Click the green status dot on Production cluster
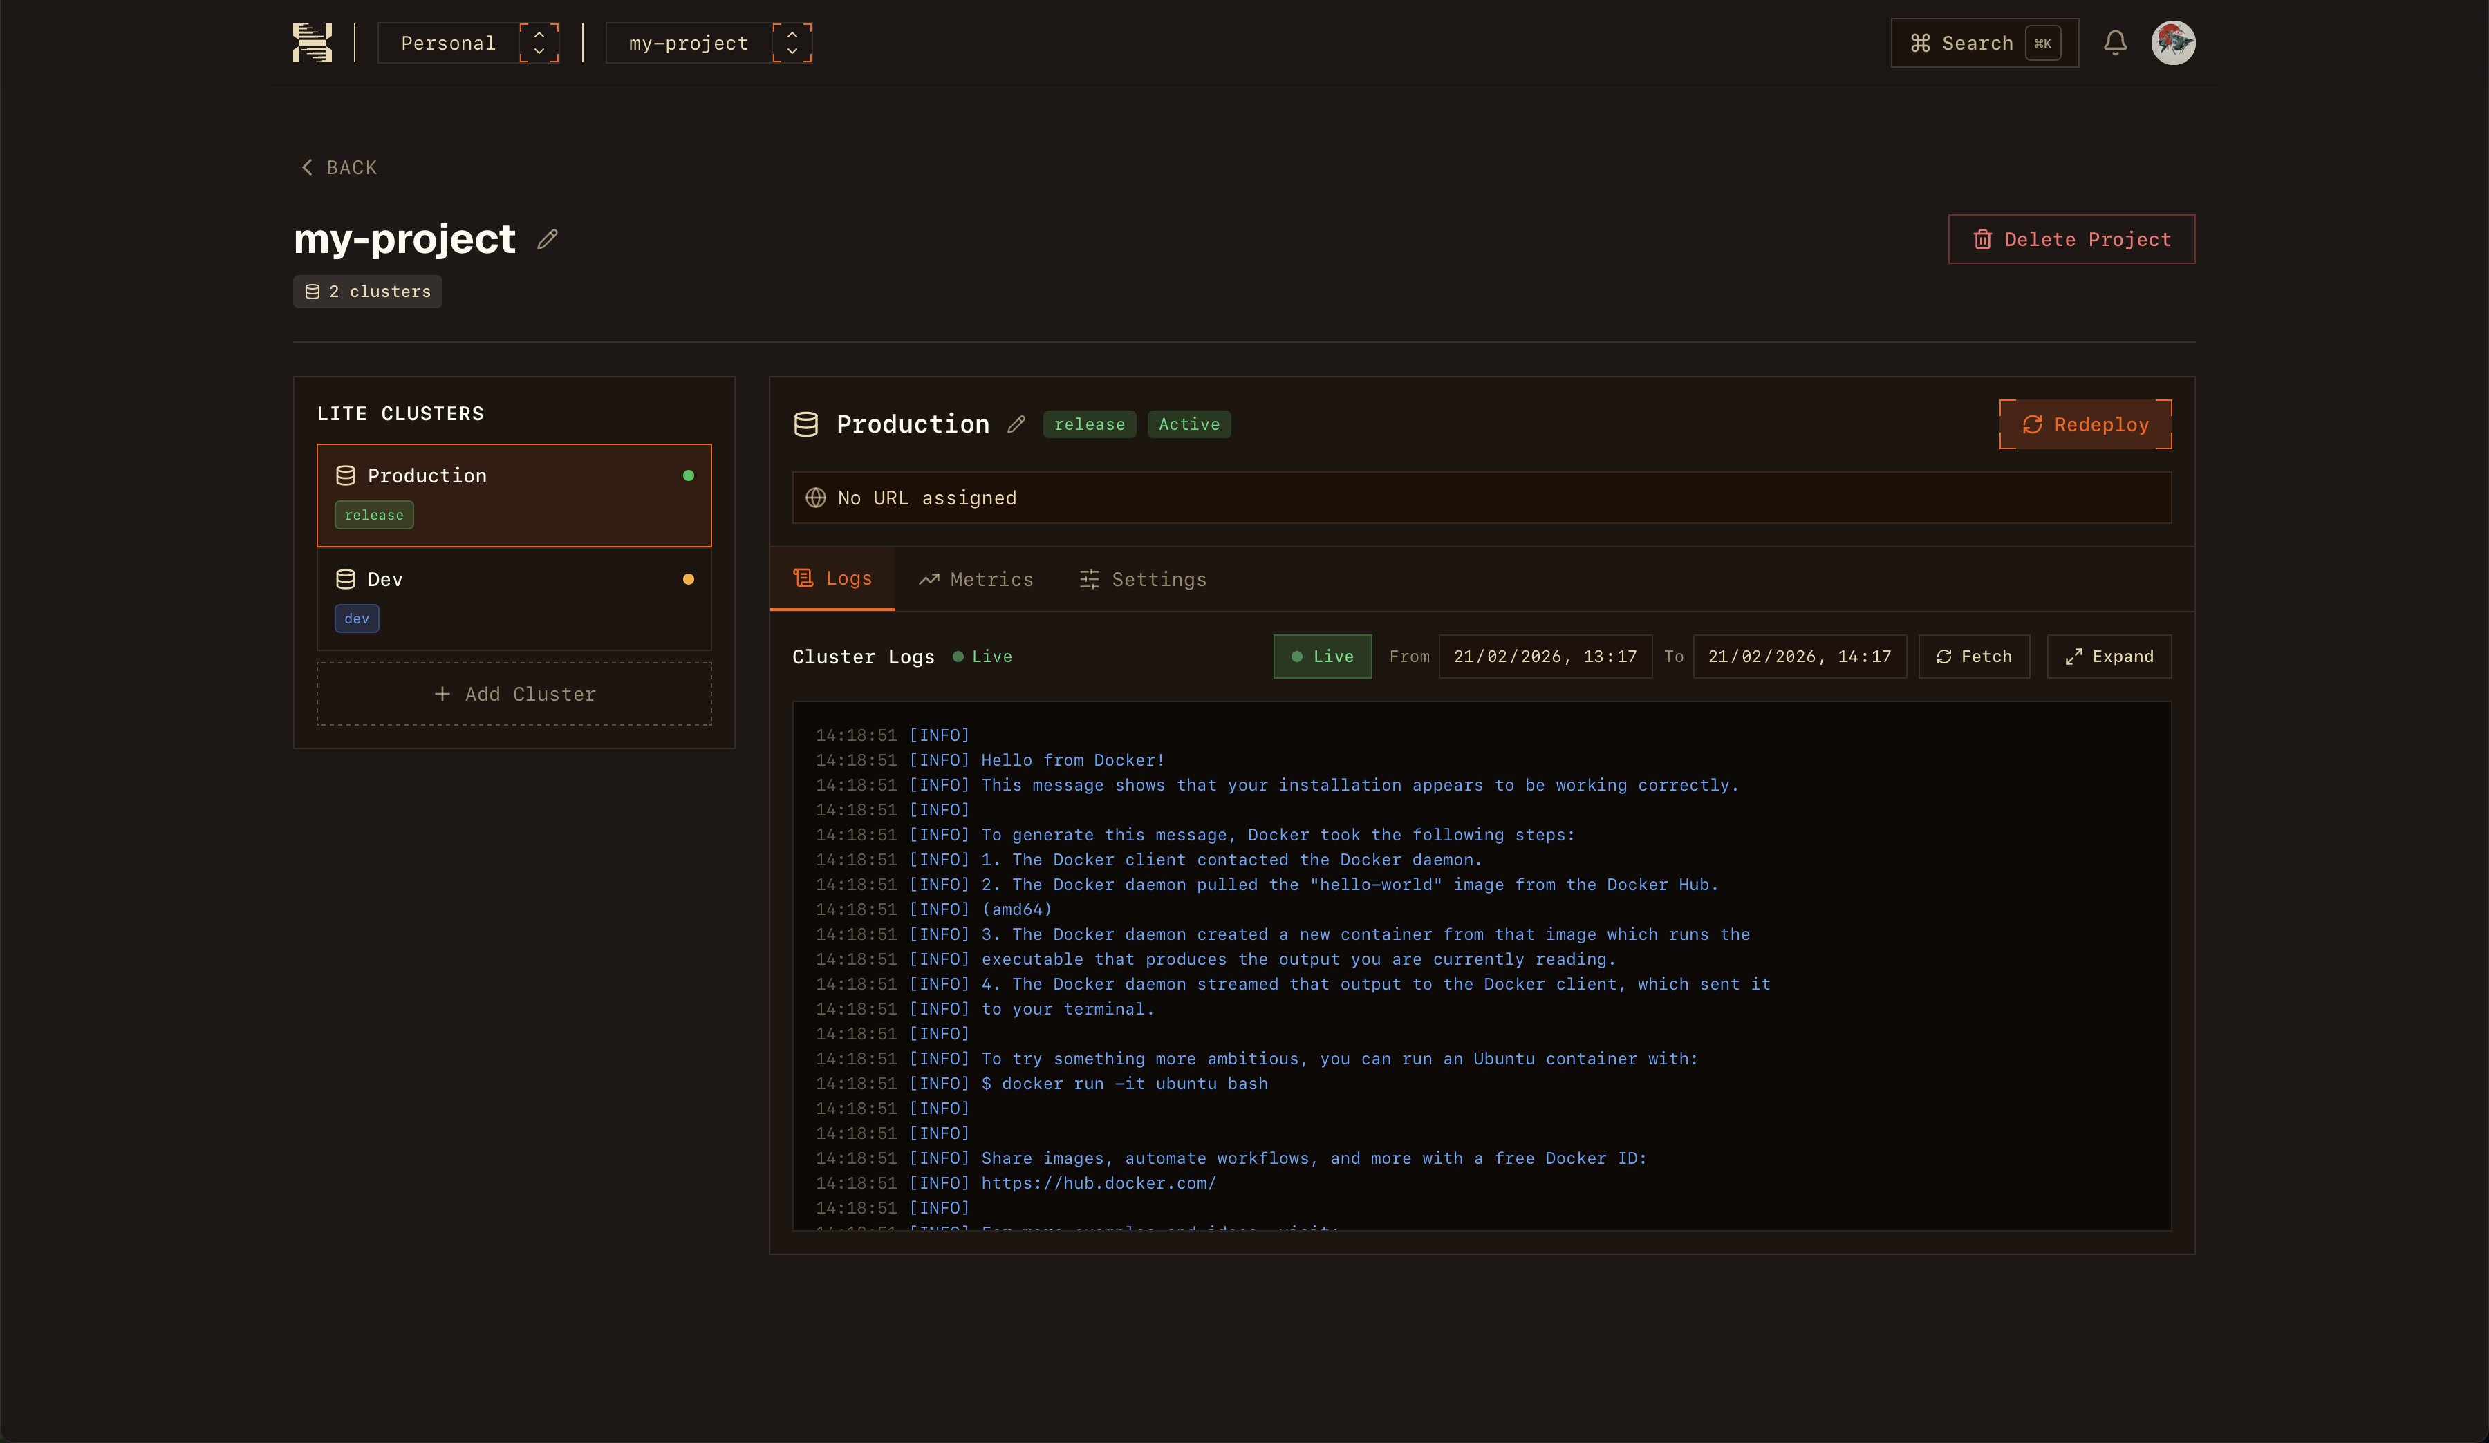Viewport: 2489px width, 1443px height. pyautogui.click(x=689, y=475)
